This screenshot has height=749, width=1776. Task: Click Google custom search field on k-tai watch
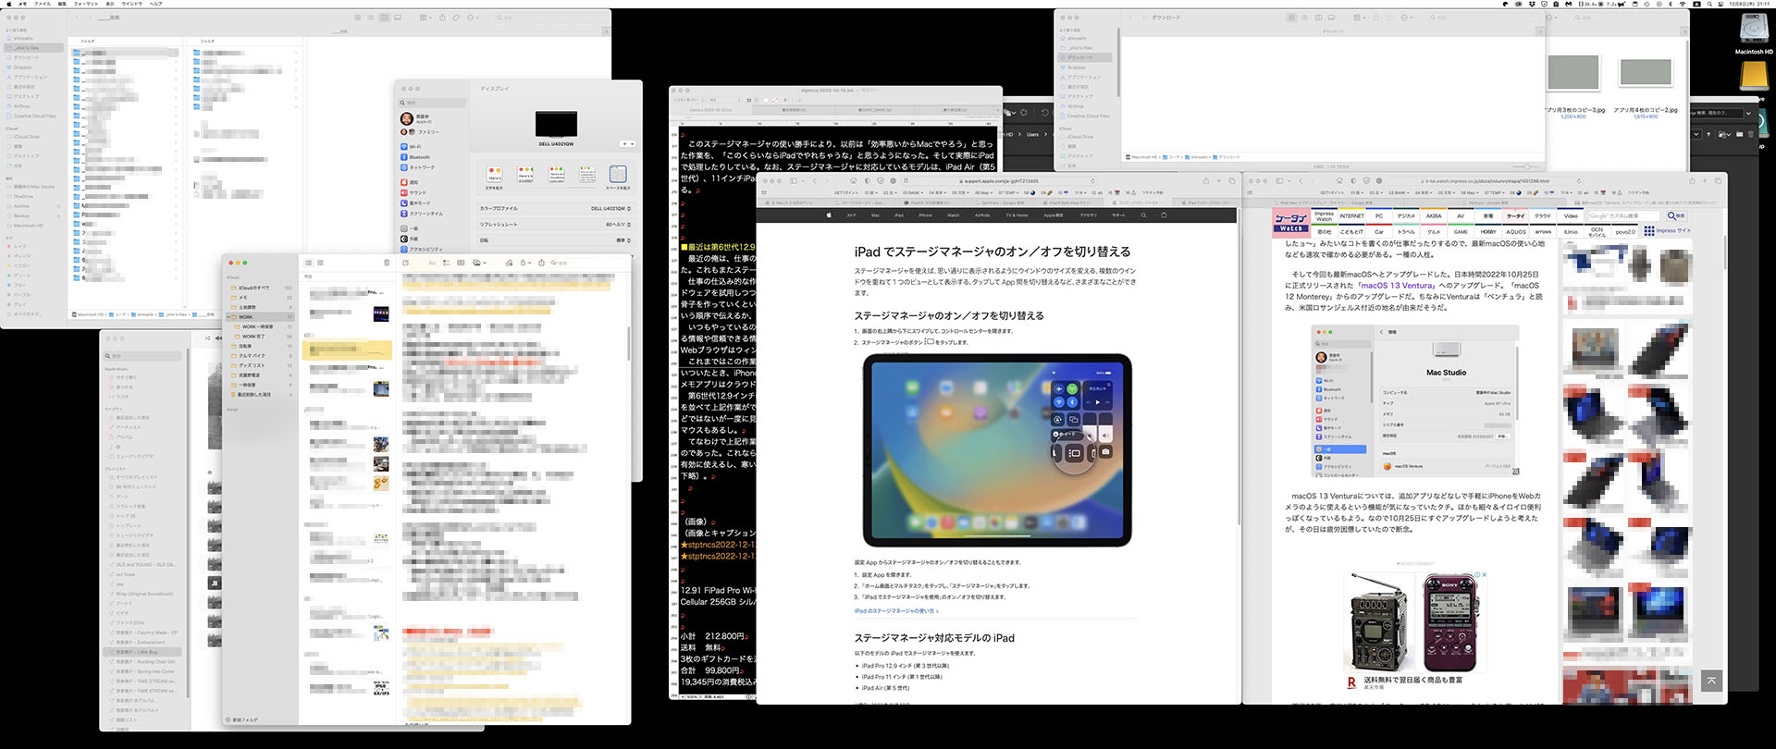(1623, 216)
